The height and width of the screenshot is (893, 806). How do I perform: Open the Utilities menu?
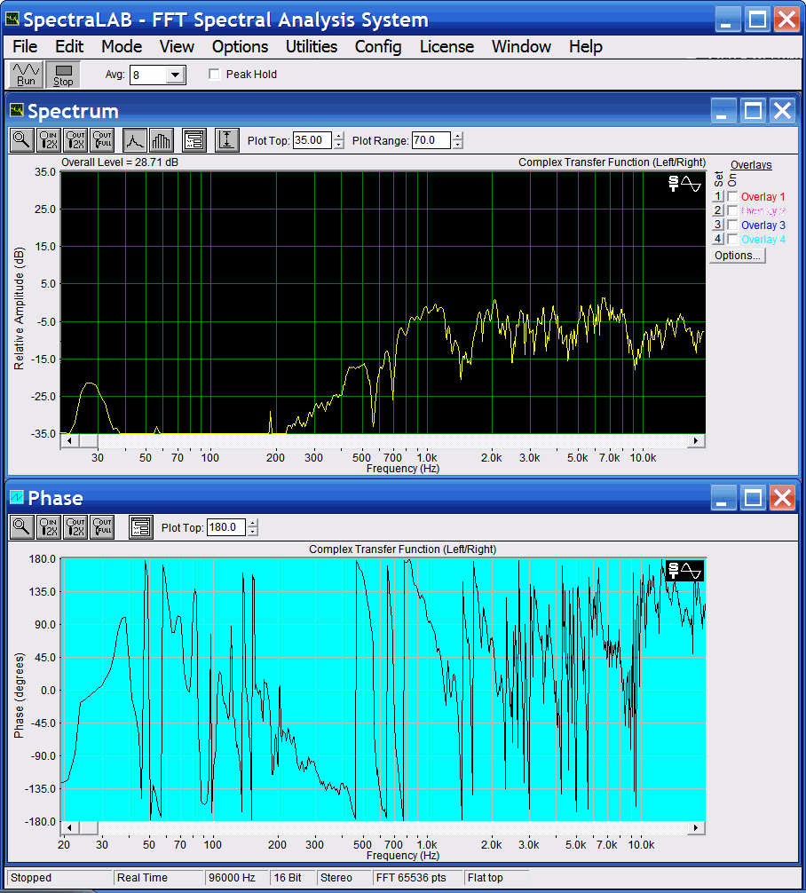tap(311, 46)
